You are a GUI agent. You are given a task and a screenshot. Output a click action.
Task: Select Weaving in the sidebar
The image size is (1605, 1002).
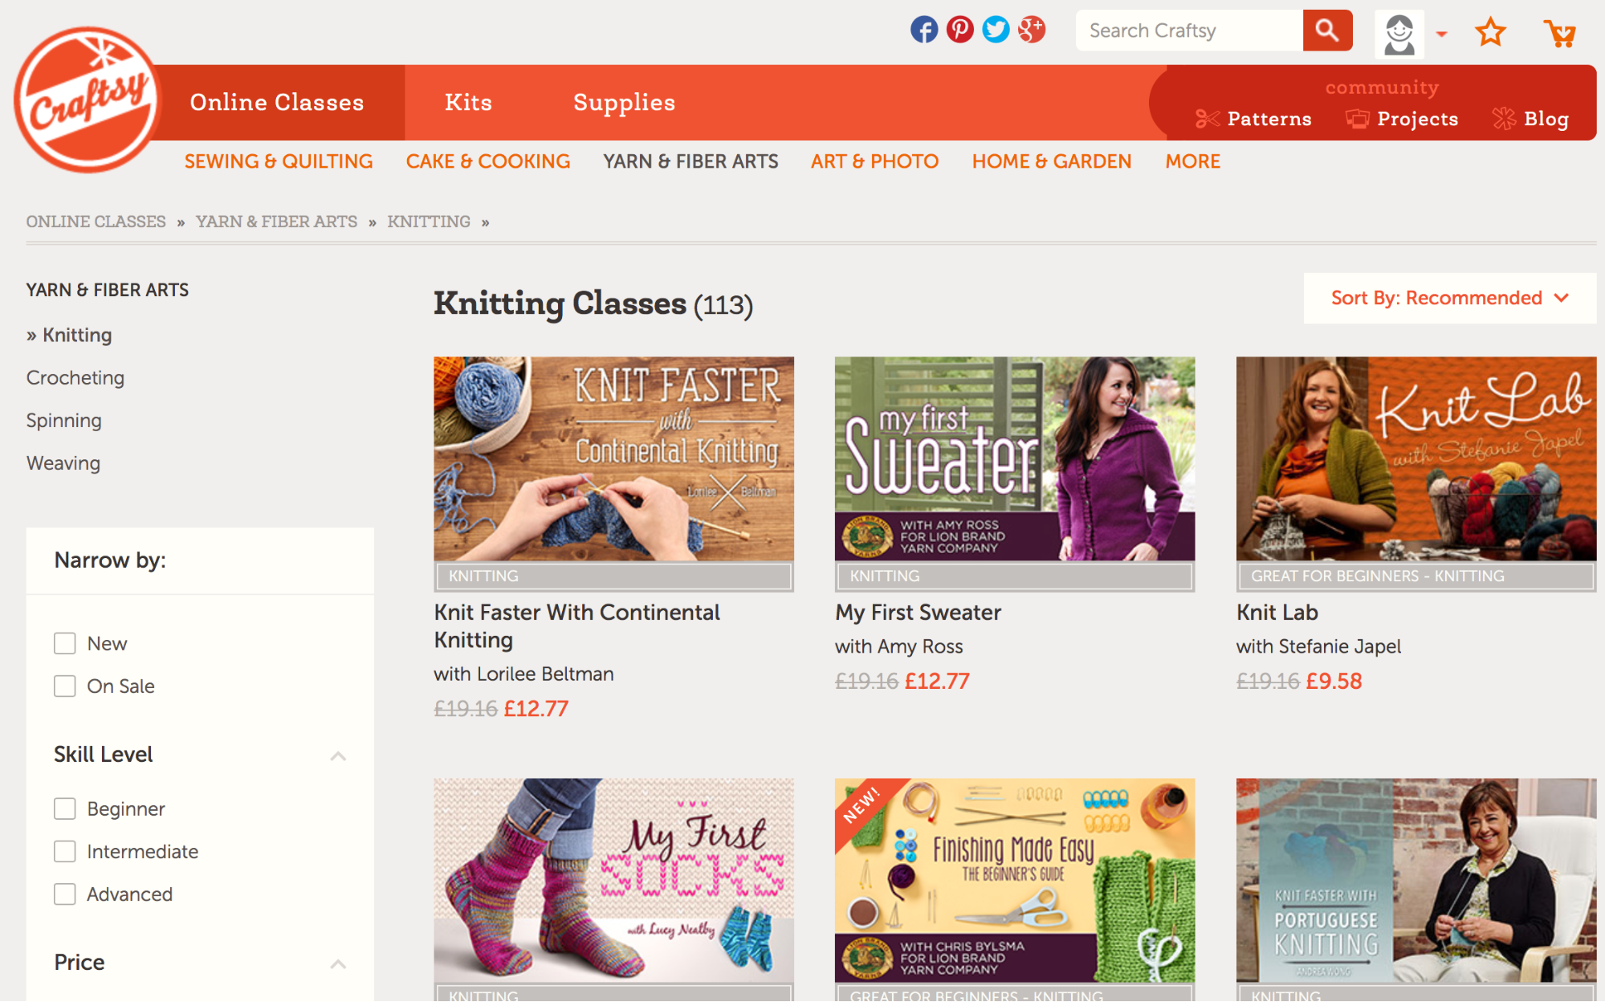tap(63, 462)
